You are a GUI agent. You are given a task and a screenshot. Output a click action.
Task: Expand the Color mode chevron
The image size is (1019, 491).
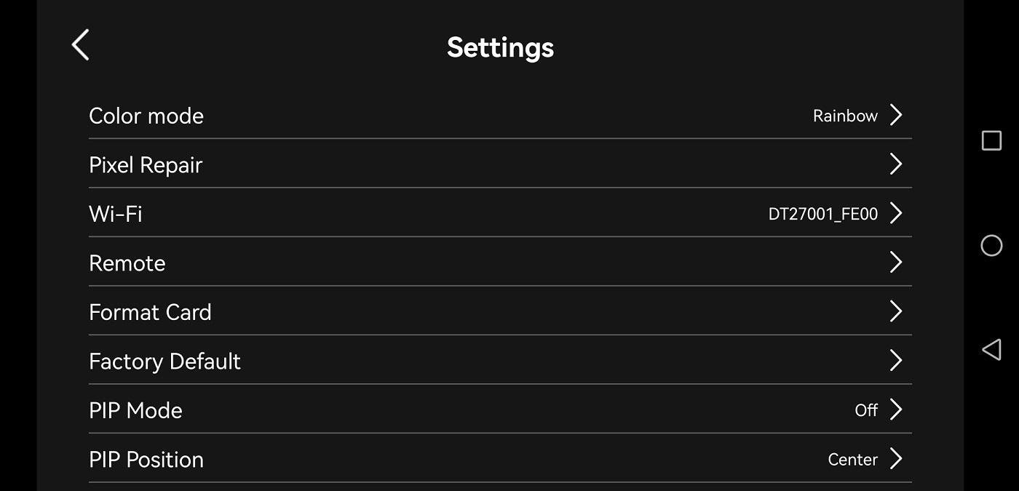click(896, 115)
